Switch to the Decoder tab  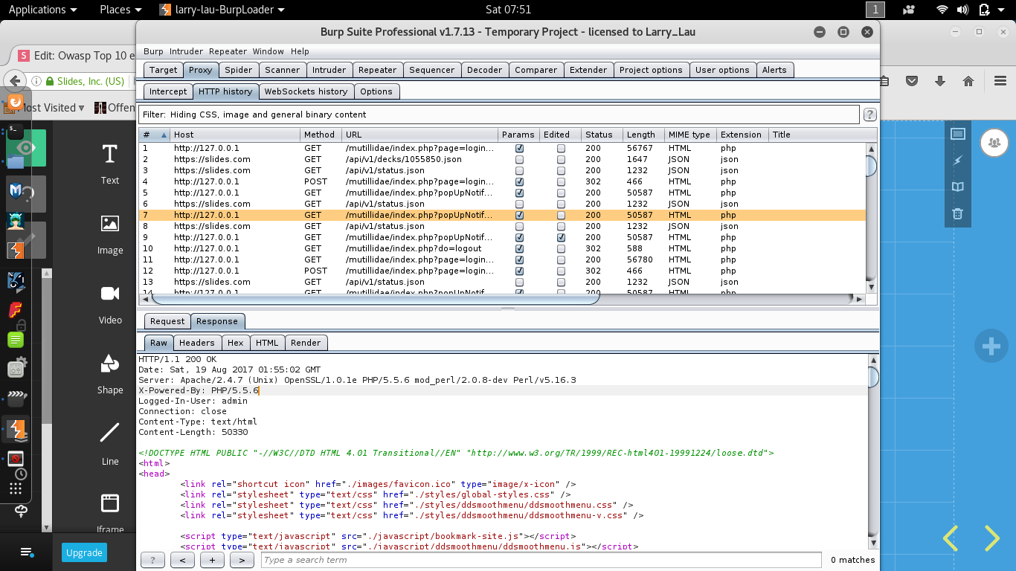484,70
